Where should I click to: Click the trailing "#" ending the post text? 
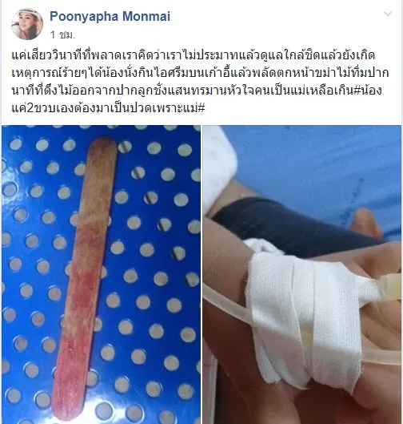tap(201, 108)
